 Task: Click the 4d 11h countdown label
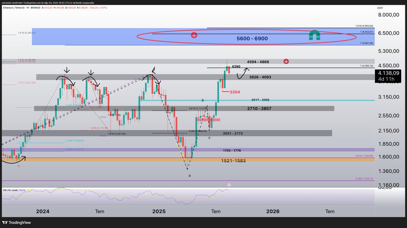(387, 79)
